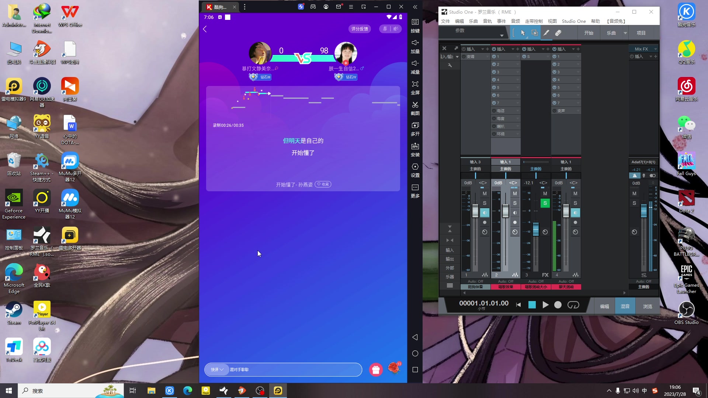Mute channel 4 聊天混响
Screen dimensions: 708x398
575,193
